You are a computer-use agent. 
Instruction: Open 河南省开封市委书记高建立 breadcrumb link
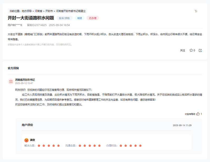(x=71, y=11)
